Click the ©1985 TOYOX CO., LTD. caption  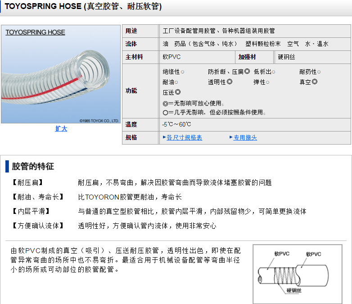(x=99, y=121)
